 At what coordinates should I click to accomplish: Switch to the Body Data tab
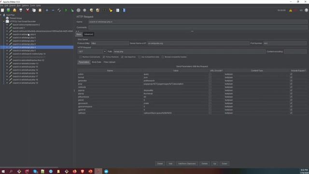tap(97, 62)
